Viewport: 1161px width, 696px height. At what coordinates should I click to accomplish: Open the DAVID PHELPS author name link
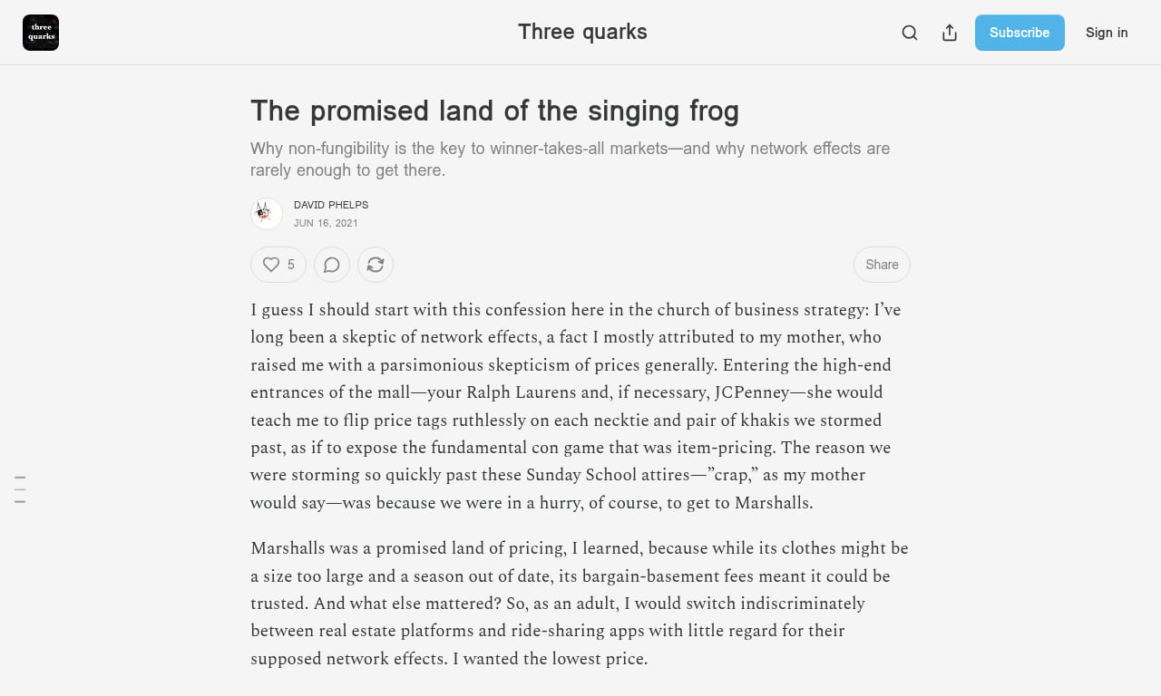click(x=331, y=205)
